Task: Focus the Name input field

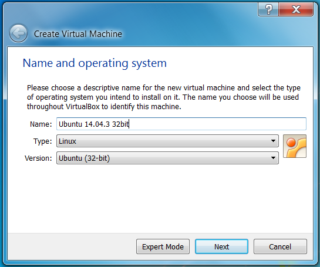Action: click(x=181, y=124)
